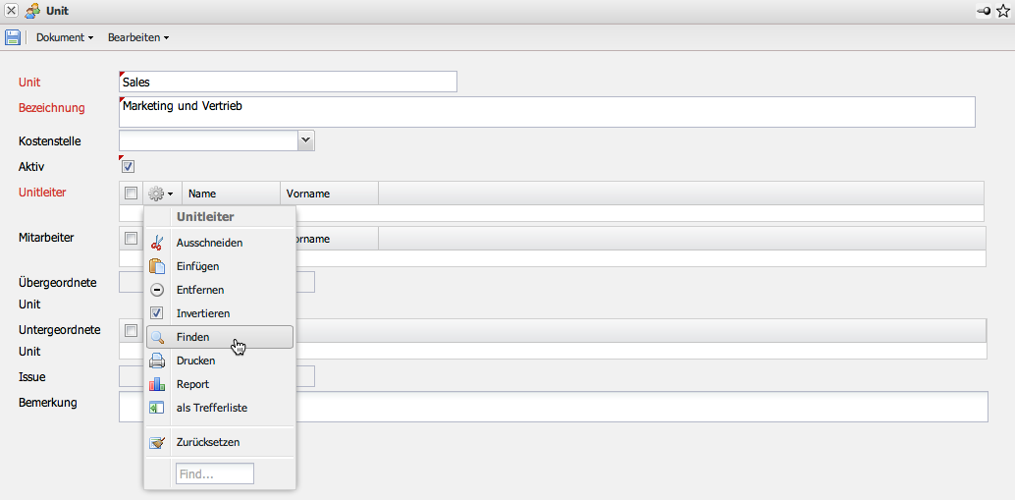1015x500 pixels.
Task: Click the broom icon for Zurücksetzen
Action: point(157,443)
